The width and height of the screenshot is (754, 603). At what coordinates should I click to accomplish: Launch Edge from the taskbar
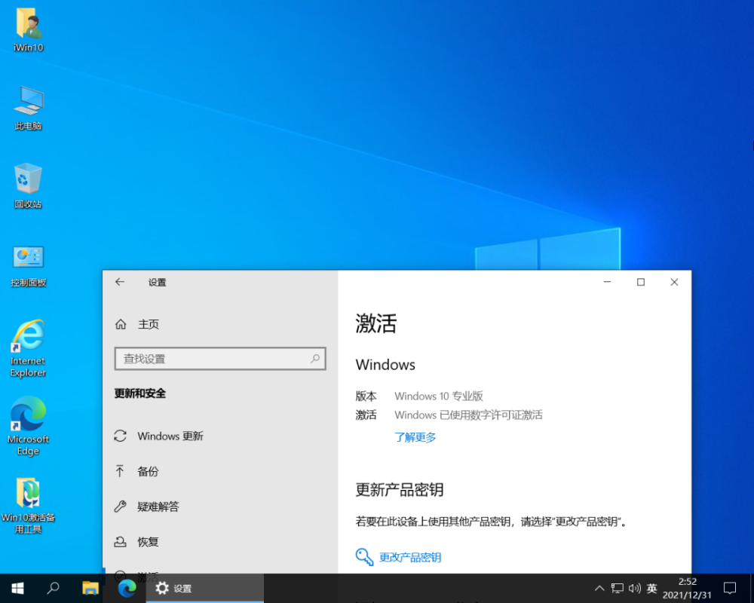point(127,588)
